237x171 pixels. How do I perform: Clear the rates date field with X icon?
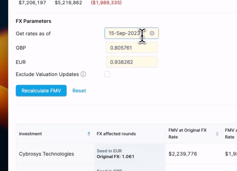point(152,34)
